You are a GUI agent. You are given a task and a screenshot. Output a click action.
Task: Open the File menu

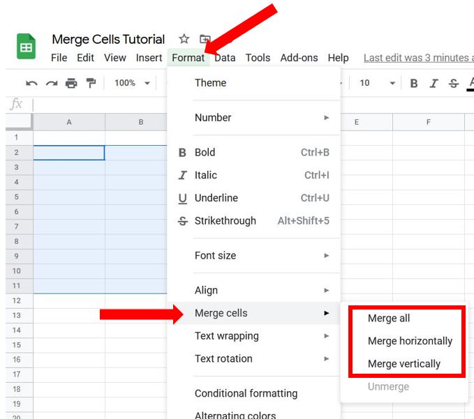pyautogui.click(x=59, y=58)
